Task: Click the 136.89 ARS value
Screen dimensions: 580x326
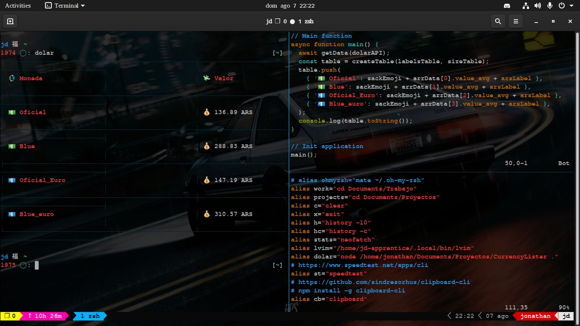Action: pos(233,112)
